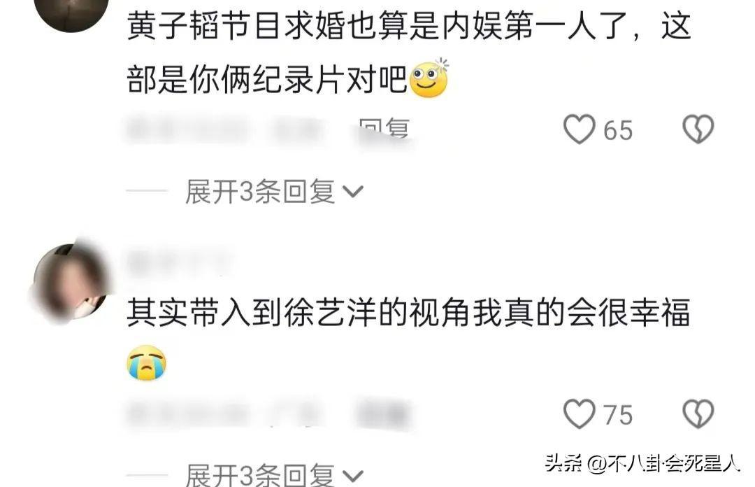This screenshot has height=487, width=755.
Task: Tap the 75 like count number
Action: tap(618, 415)
